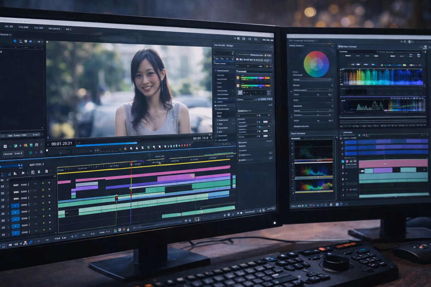Click the 00:01.25:21 timecode field
Viewport: 431px width, 287px height.
click(x=61, y=144)
